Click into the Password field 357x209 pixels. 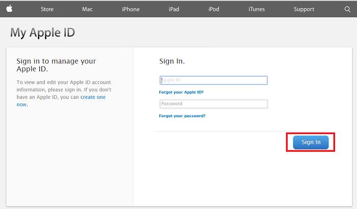click(x=213, y=104)
